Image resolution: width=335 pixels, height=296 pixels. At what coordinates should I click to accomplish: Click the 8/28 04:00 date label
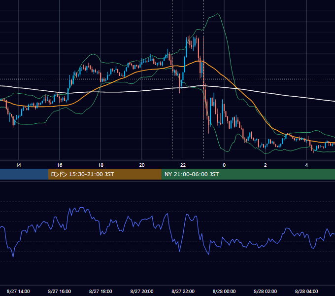(306, 291)
